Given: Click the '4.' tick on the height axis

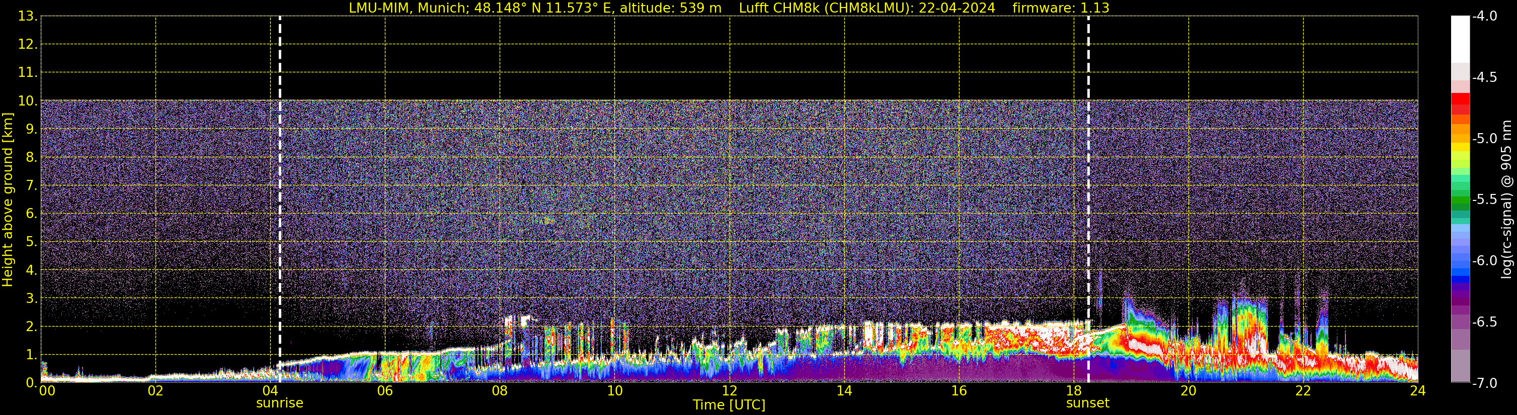Looking at the screenshot, I should [31, 270].
